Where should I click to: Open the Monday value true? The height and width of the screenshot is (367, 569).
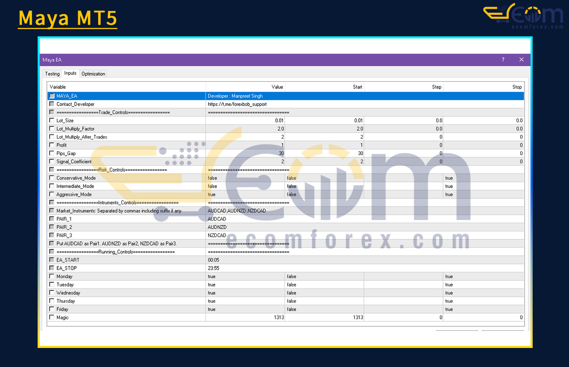tap(246, 277)
